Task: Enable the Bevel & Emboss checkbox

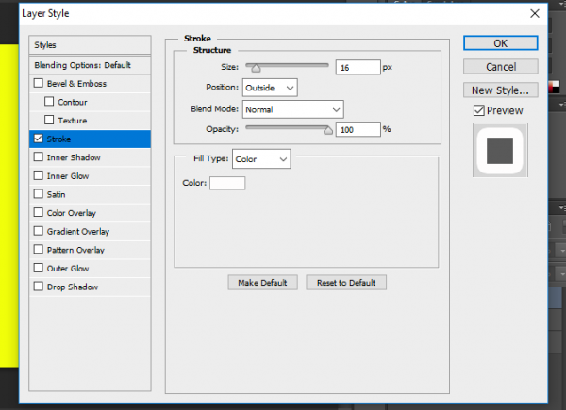Action: point(39,83)
